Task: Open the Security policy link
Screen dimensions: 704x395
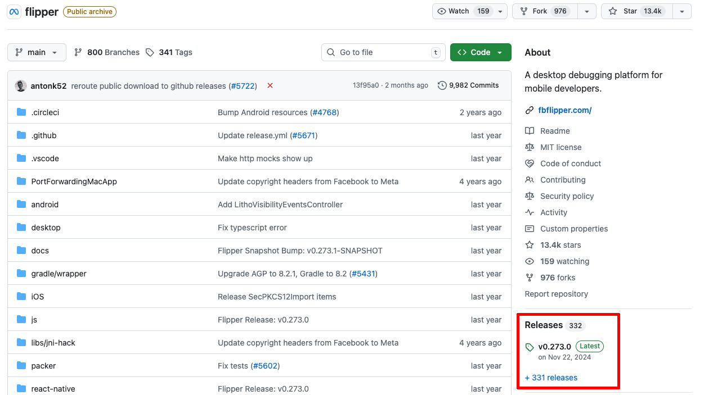Action: [x=567, y=196]
